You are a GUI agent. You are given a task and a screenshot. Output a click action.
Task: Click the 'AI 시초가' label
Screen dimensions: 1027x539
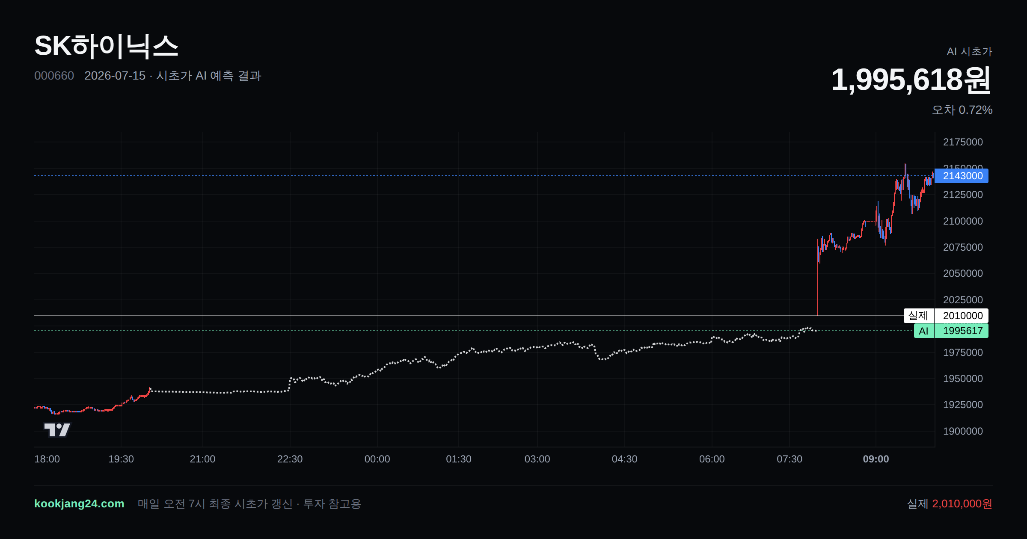(969, 51)
